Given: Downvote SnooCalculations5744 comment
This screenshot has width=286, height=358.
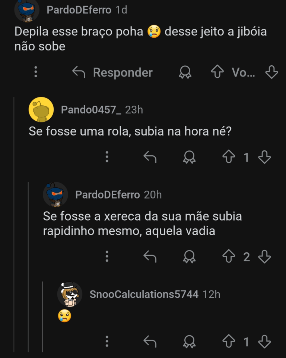Looking at the screenshot, I should 264,341.
